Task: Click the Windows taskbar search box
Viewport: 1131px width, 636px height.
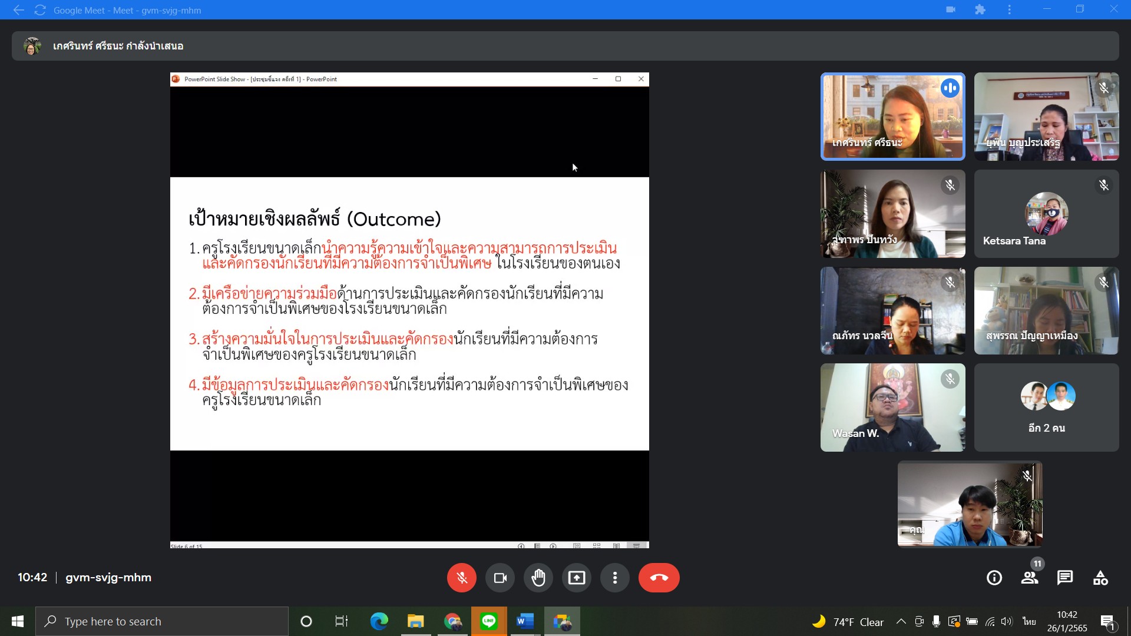Action: point(162,621)
